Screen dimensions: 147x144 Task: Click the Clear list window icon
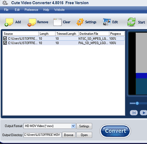(57, 22)
